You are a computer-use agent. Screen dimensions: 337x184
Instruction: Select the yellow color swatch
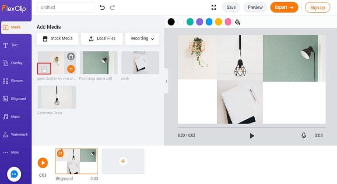click(x=218, y=22)
